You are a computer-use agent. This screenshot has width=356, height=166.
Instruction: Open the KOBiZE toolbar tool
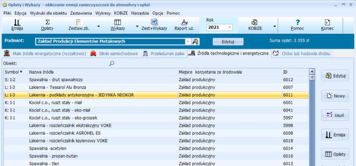[255, 25]
